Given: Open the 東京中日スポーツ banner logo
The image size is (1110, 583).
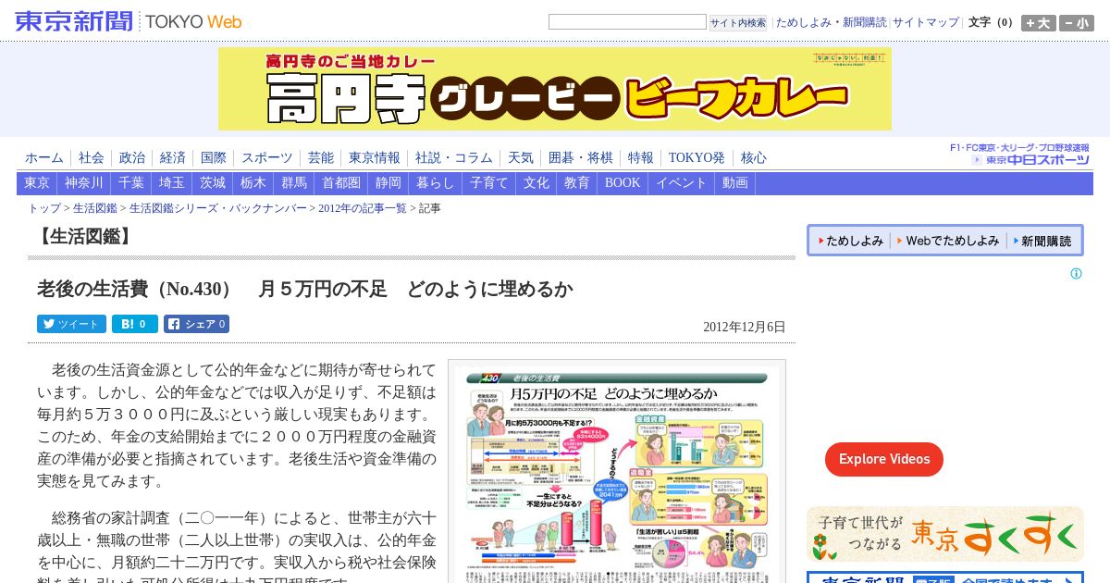Looking at the screenshot, I should (1019, 154).
